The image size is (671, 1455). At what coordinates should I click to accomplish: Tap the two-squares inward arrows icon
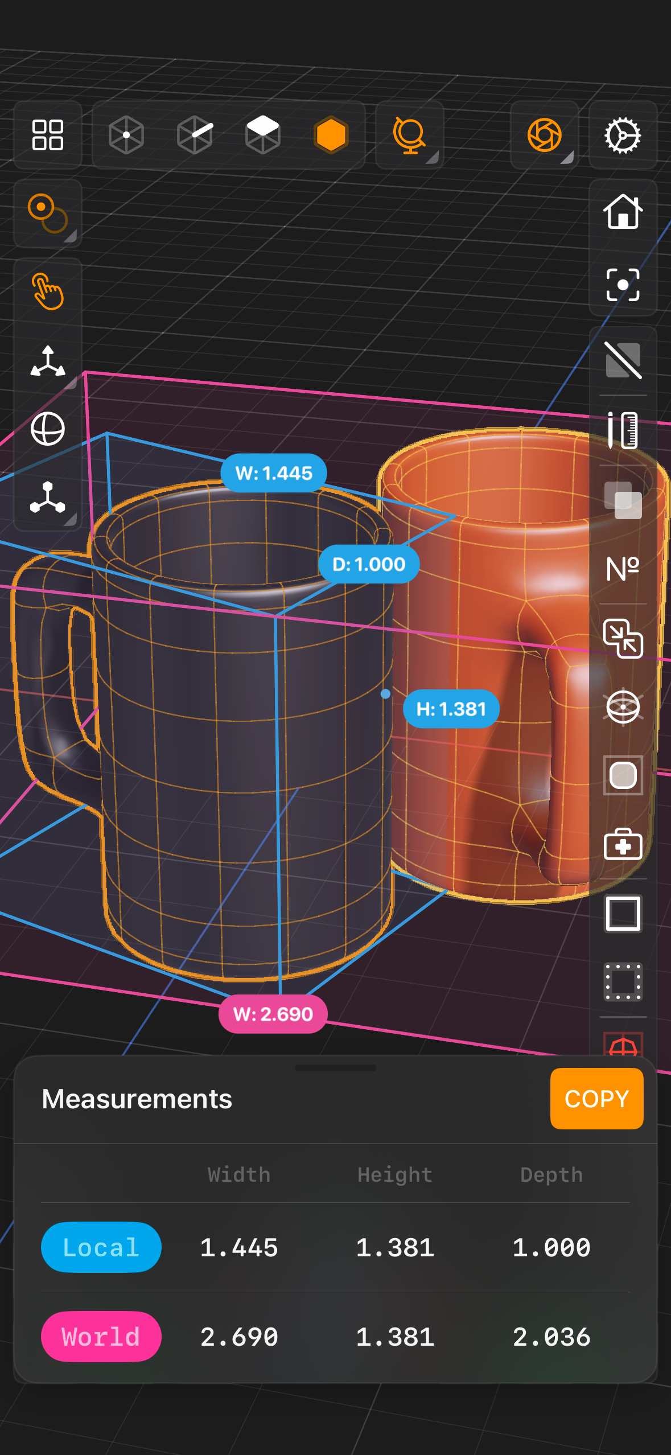[623, 638]
